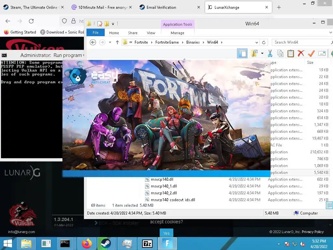Image resolution: width=333 pixels, height=250 pixels.
Task: Click the Explorer Back arrow button
Action: (x=93, y=42)
